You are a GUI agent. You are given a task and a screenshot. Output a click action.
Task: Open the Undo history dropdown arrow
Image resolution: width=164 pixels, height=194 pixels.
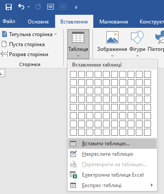(x=29, y=7)
